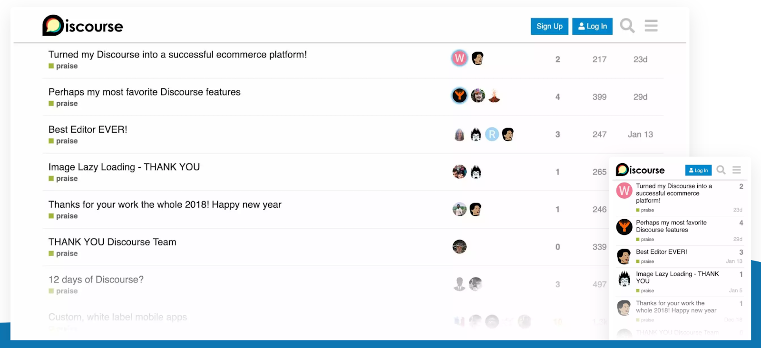This screenshot has width=761, height=348.
Task: Click search icon in mobile preview
Action: (721, 170)
